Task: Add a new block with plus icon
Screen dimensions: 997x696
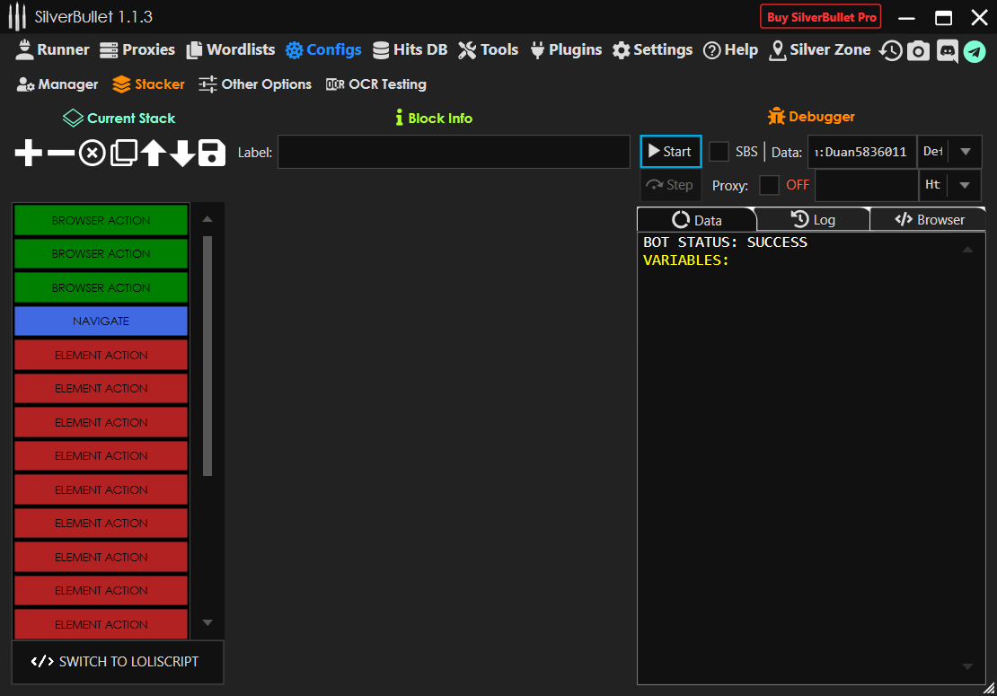Action: tap(29, 153)
